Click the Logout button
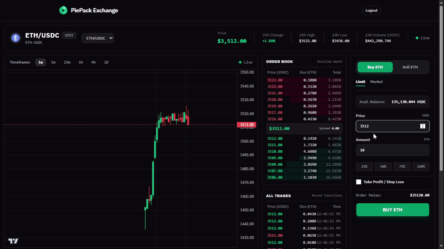This screenshot has height=249, width=444. (372, 10)
